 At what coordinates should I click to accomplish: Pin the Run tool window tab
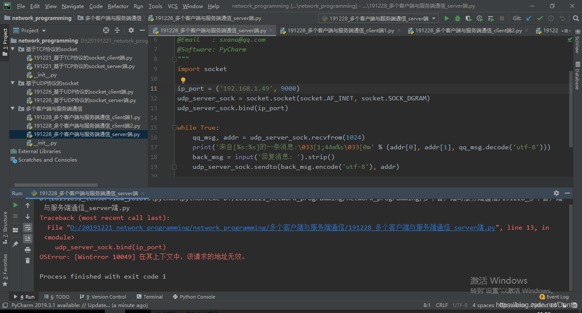pyautogui.click(x=15, y=244)
